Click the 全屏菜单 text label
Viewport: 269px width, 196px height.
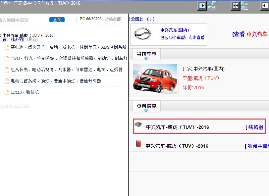tap(212, 6)
